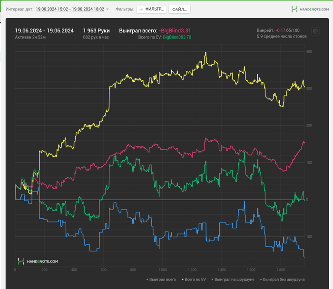This screenshot has height=289, width=333.
Task: Add a filter with the ФИЛЬТР button
Action: point(151,10)
